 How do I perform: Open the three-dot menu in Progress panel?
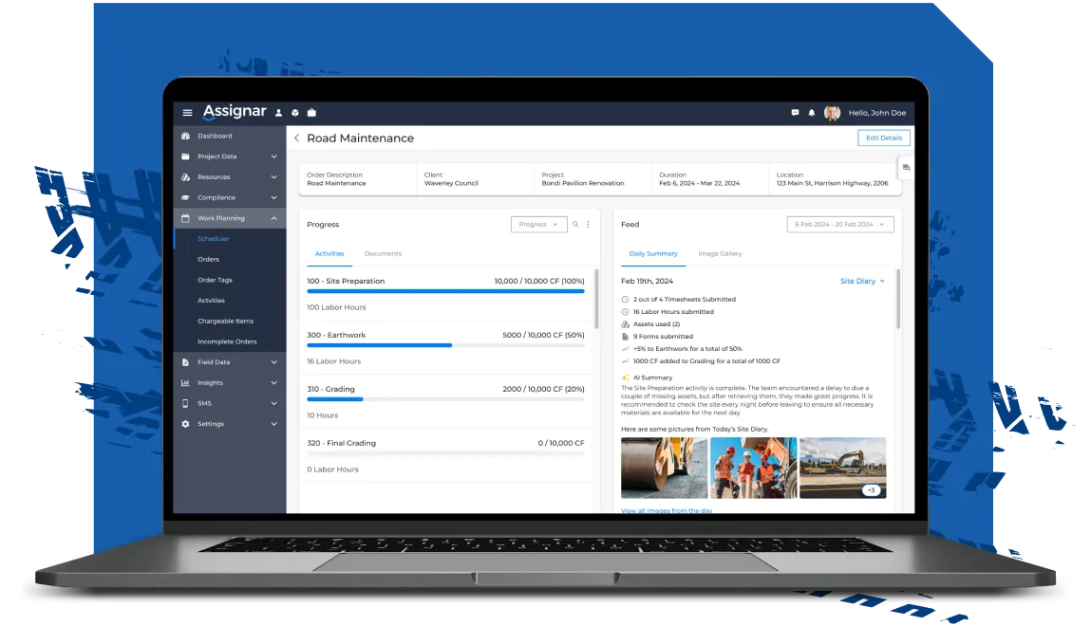(588, 225)
